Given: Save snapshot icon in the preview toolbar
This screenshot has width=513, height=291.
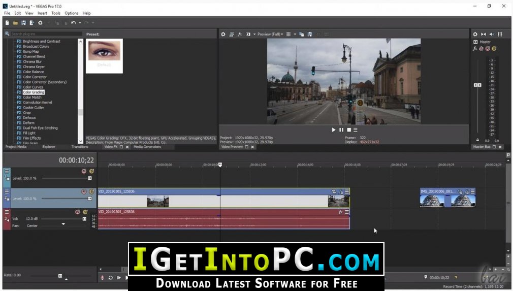Looking at the screenshot, I should (x=309, y=34).
